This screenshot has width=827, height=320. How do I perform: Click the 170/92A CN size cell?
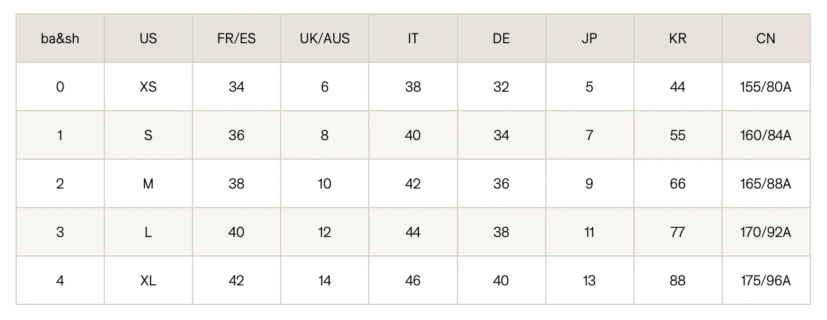766,232
